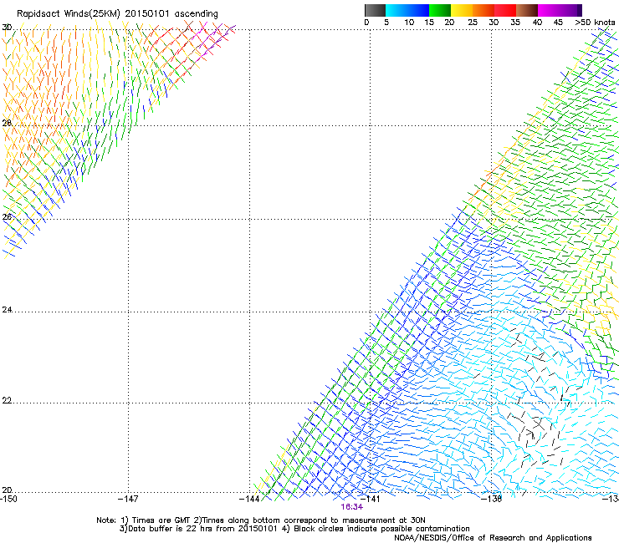This screenshot has height=543, width=619.
Task: Click the NOAA/NESDIS Office of Research credit
Action: click(493, 538)
